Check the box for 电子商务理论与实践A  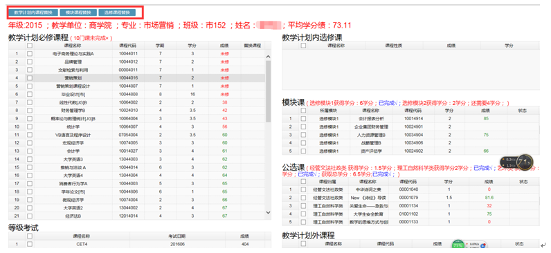(x=30, y=54)
